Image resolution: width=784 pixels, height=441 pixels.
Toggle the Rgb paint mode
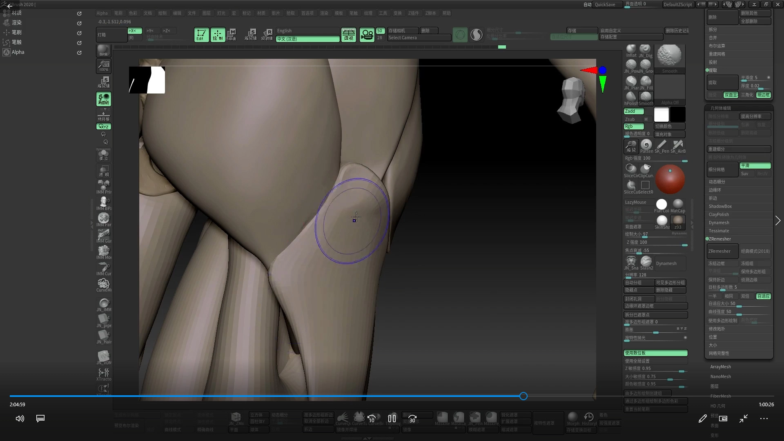point(634,126)
